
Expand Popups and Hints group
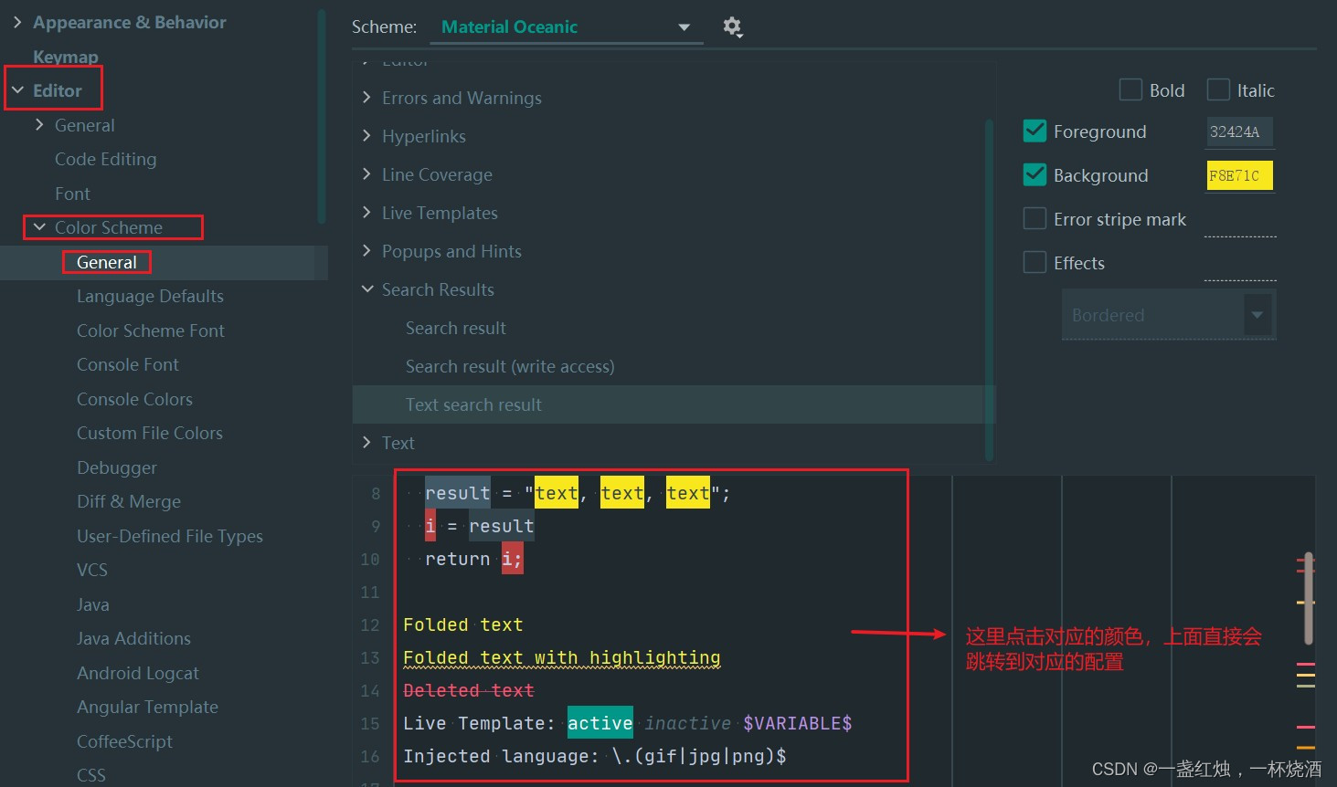point(366,251)
